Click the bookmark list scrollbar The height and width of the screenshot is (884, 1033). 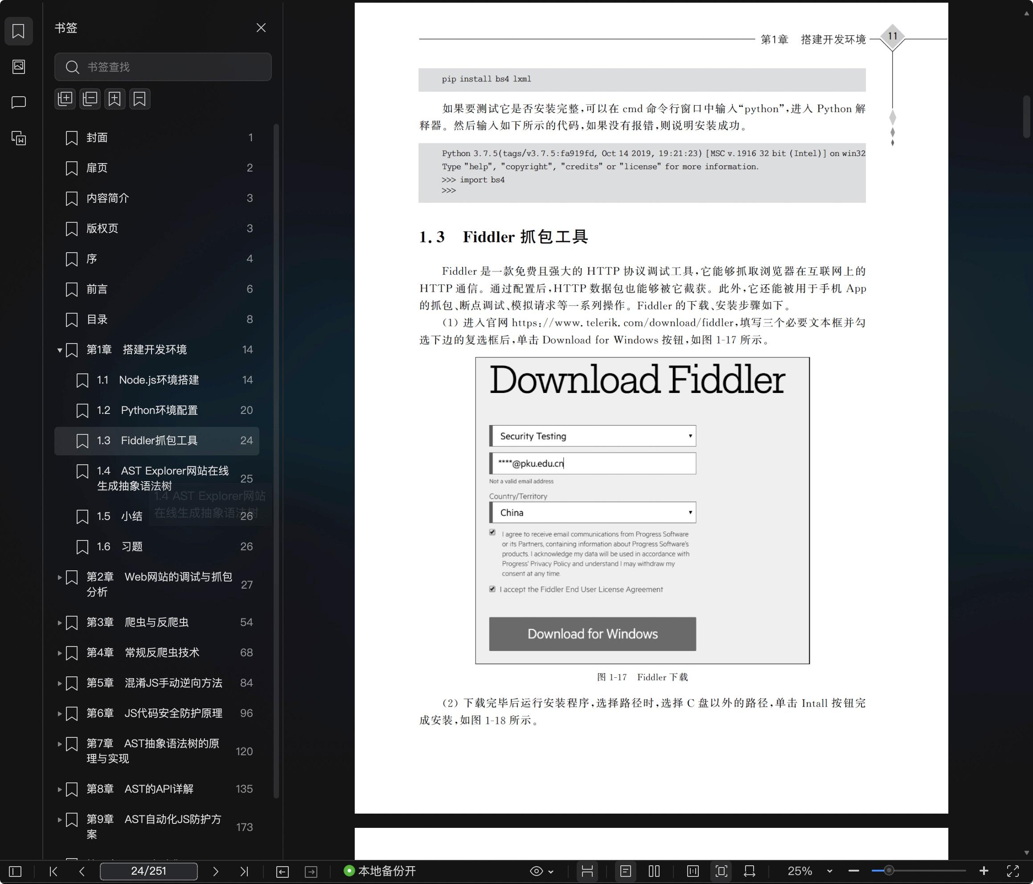[276, 461]
